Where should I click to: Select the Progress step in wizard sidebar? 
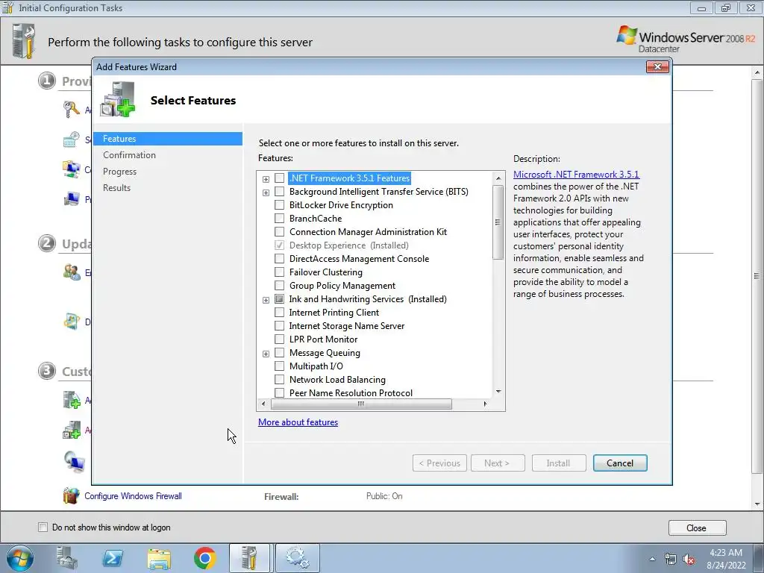[120, 172]
